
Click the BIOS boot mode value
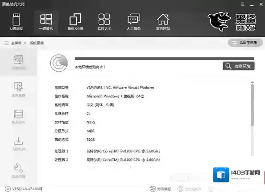pos(91,140)
